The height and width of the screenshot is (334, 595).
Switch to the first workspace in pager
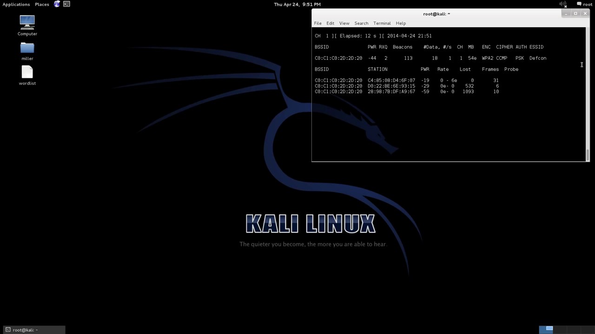click(x=546, y=329)
